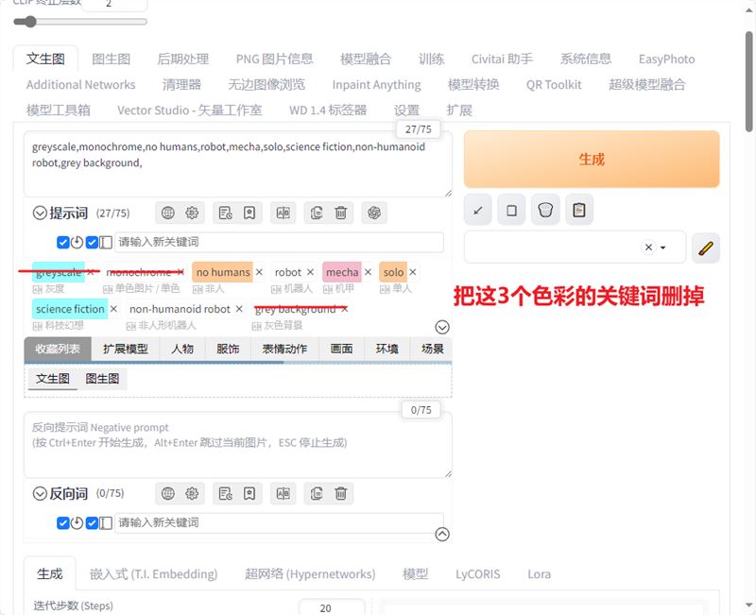Open the gear settings icon in the 提示词 toolbar

click(192, 213)
